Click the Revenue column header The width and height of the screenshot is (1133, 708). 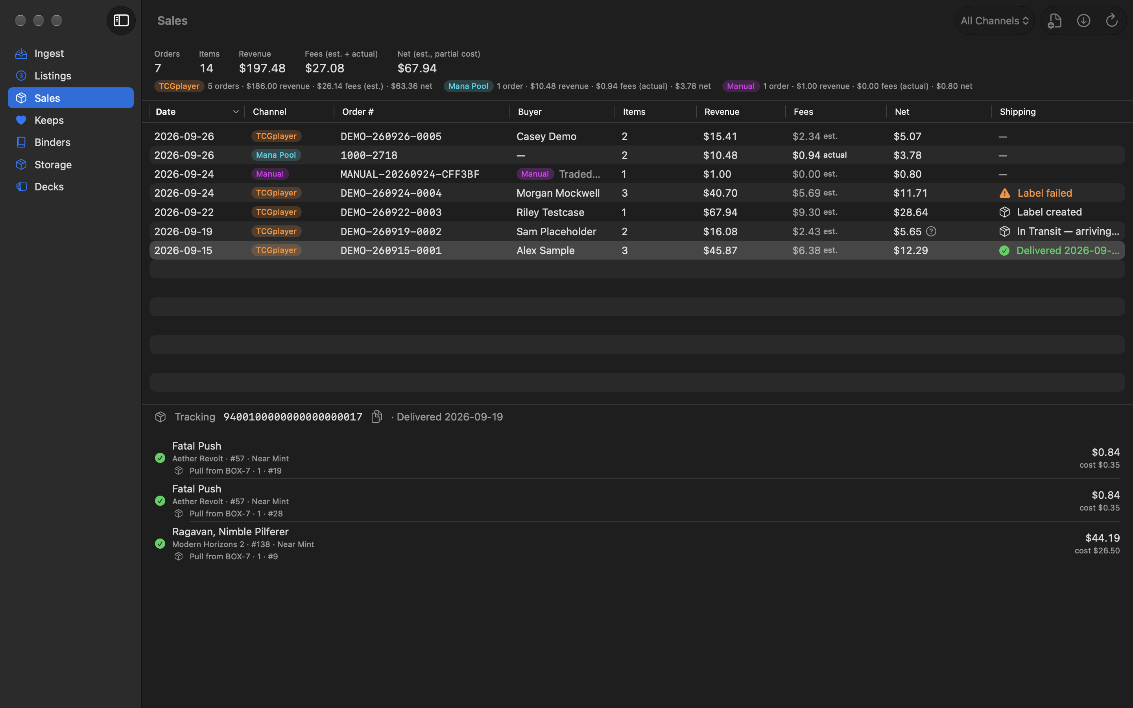coord(722,112)
